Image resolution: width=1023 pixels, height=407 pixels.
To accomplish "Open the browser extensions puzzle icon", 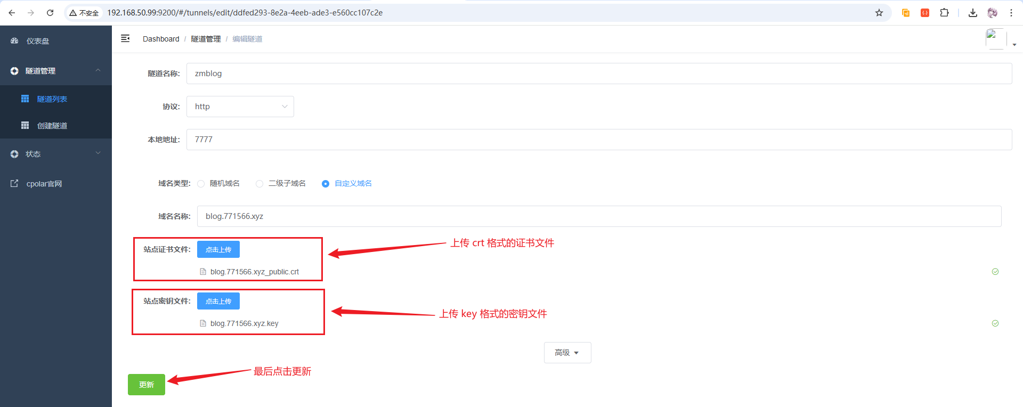I will click(944, 13).
